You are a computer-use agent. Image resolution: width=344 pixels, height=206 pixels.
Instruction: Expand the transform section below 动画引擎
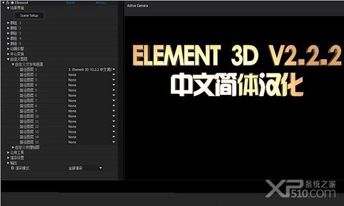[x=8, y=54]
